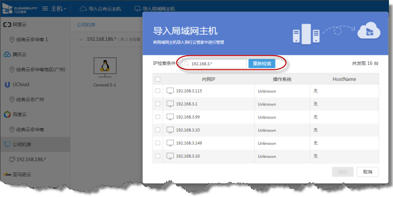Click the HostName column header
The image size is (393, 197).
pos(344,79)
